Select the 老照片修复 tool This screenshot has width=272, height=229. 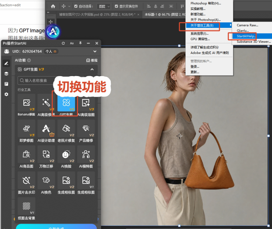click(66, 131)
